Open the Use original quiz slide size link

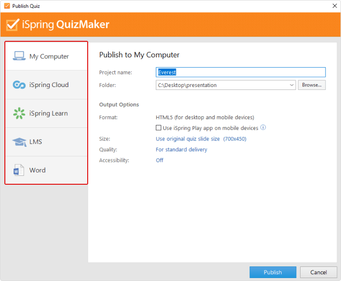(x=201, y=139)
